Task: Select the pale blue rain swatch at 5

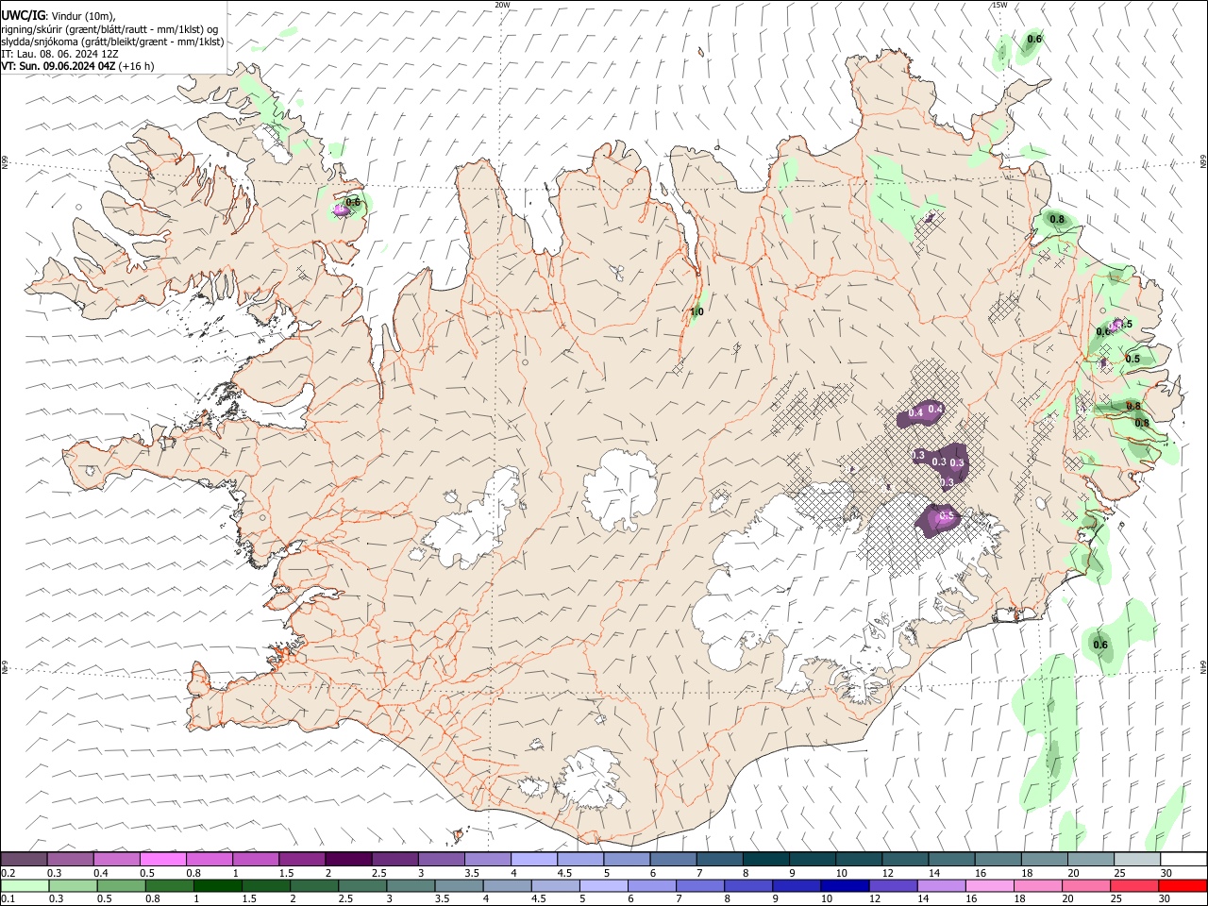Action: point(603,885)
